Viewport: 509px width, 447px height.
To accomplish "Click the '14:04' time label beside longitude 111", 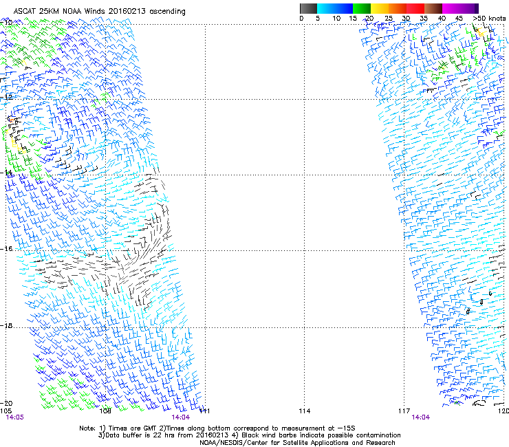I will [x=180, y=417].
